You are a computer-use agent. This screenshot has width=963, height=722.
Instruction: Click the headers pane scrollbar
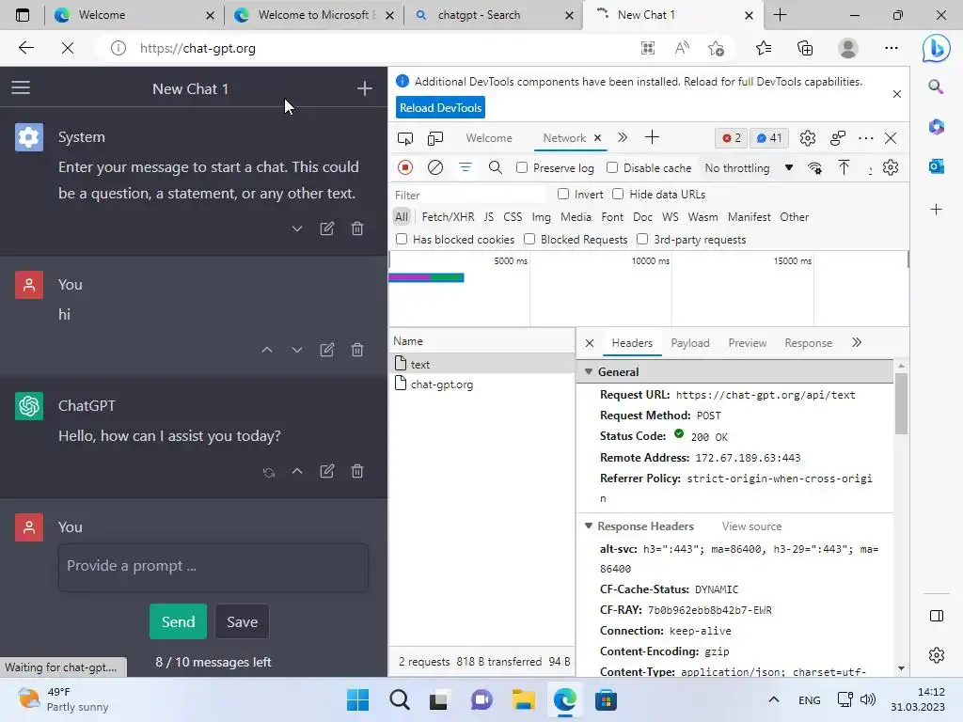pos(901,403)
